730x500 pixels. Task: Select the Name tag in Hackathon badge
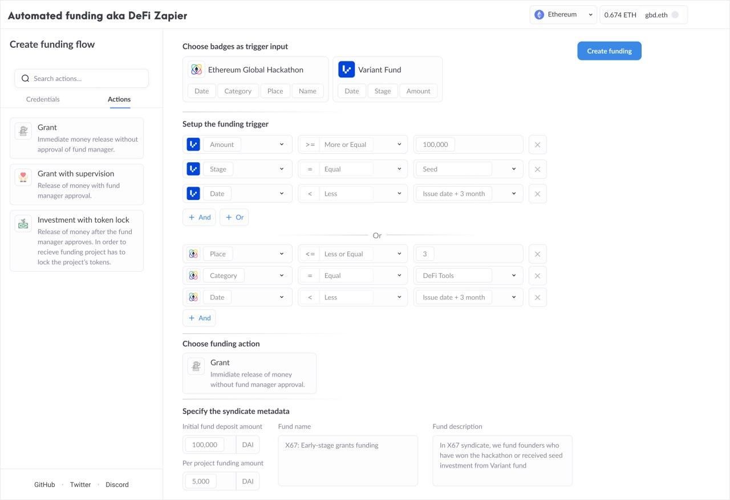pyautogui.click(x=307, y=91)
